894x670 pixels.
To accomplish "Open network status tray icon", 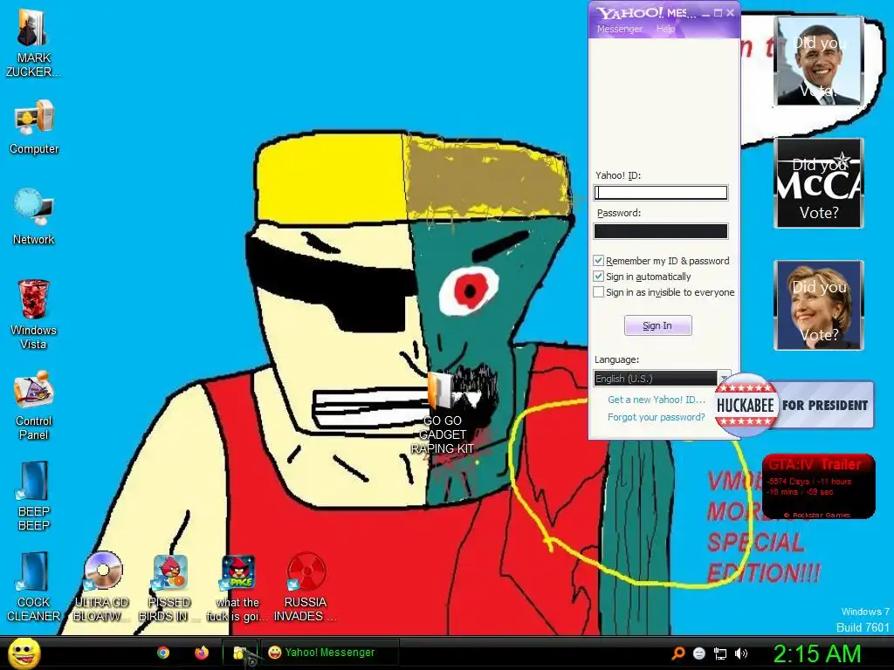I will pyautogui.click(x=720, y=653).
